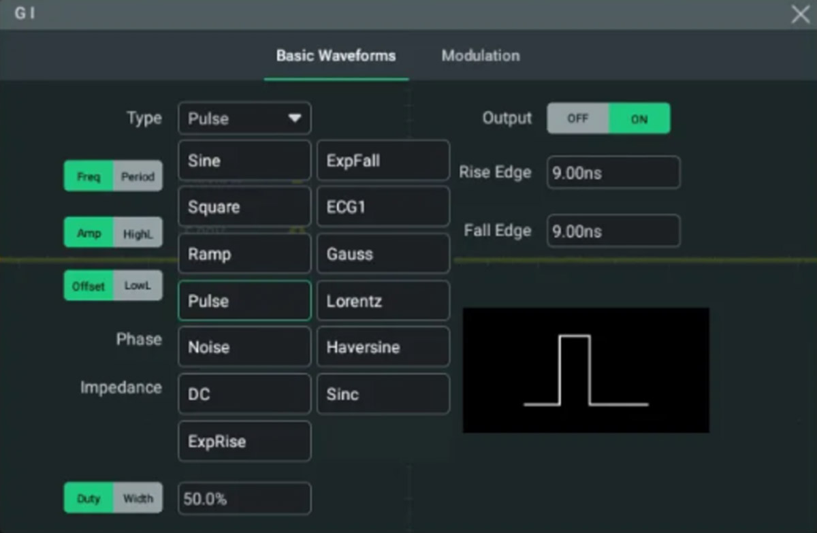817x533 pixels.
Task: Select the Basic Waveforms tab
Action: (336, 56)
